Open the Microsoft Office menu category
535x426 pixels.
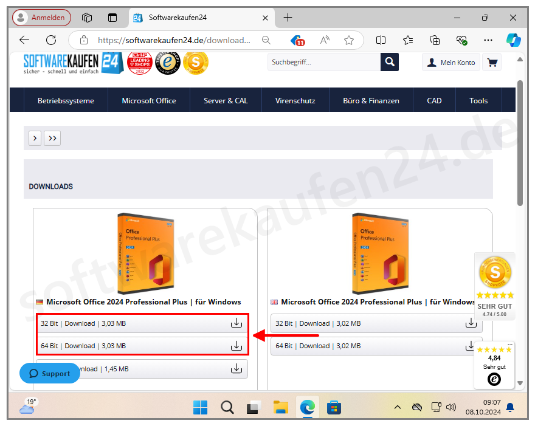coord(148,100)
